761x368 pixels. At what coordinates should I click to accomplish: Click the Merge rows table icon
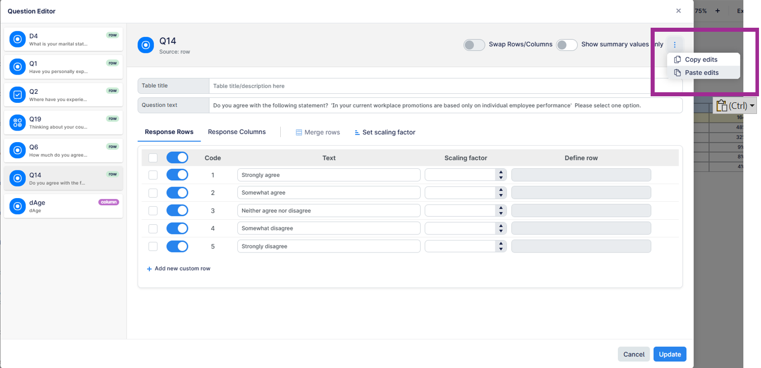click(x=298, y=133)
